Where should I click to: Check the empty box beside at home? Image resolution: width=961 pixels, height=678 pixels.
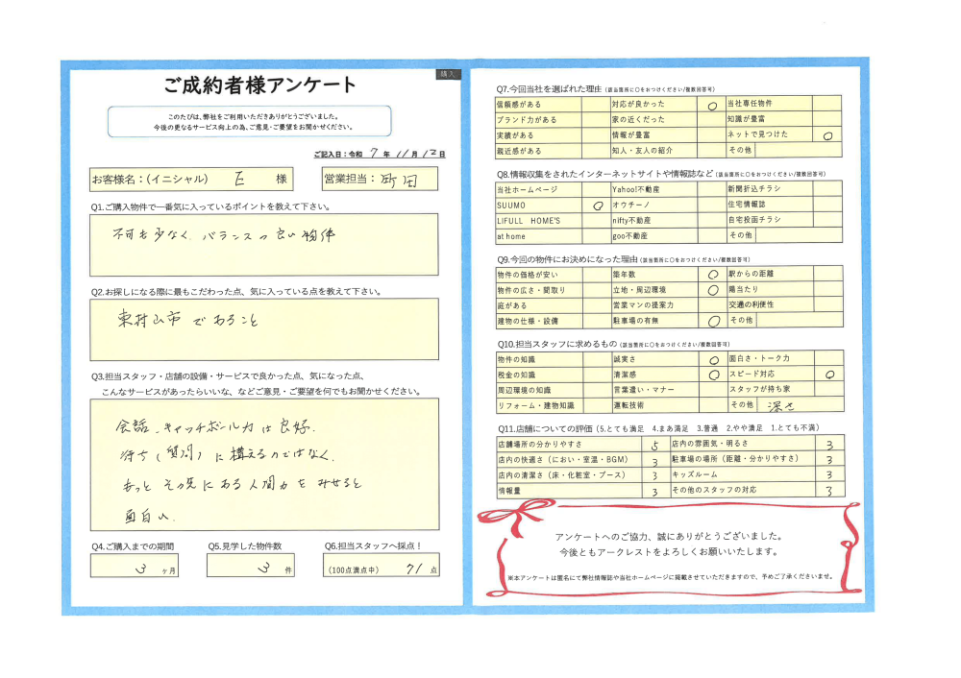(x=597, y=236)
